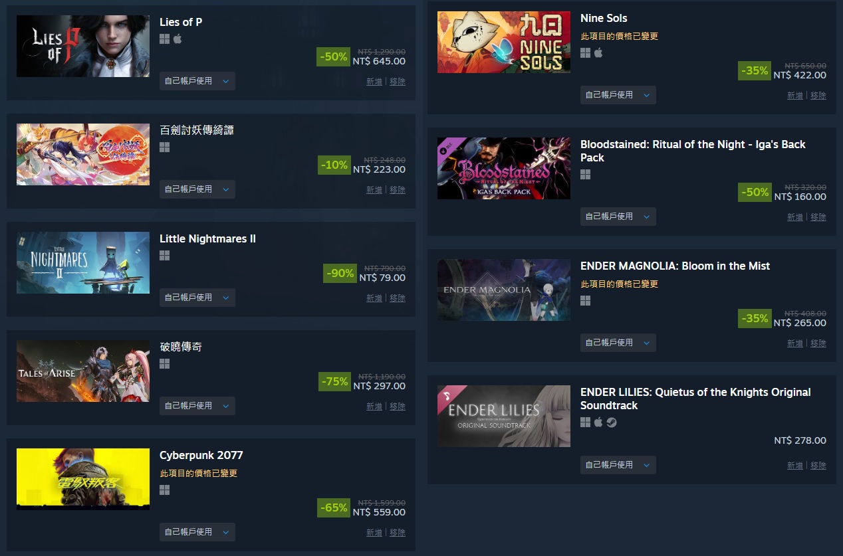
Task: Click the Windows icon under Bloodstained Iga's Back Pack
Action: coord(585,174)
